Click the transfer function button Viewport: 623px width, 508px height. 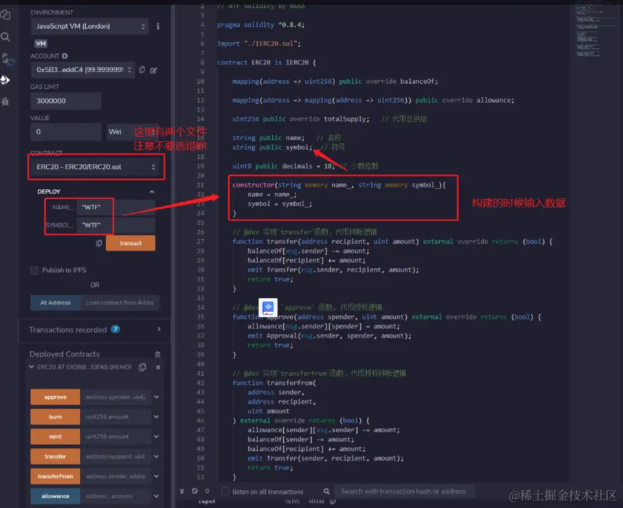(x=55, y=456)
